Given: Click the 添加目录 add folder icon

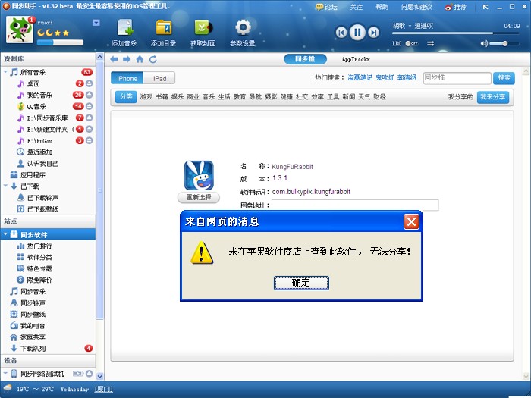Looking at the screenshot, I should coord(164,28).
